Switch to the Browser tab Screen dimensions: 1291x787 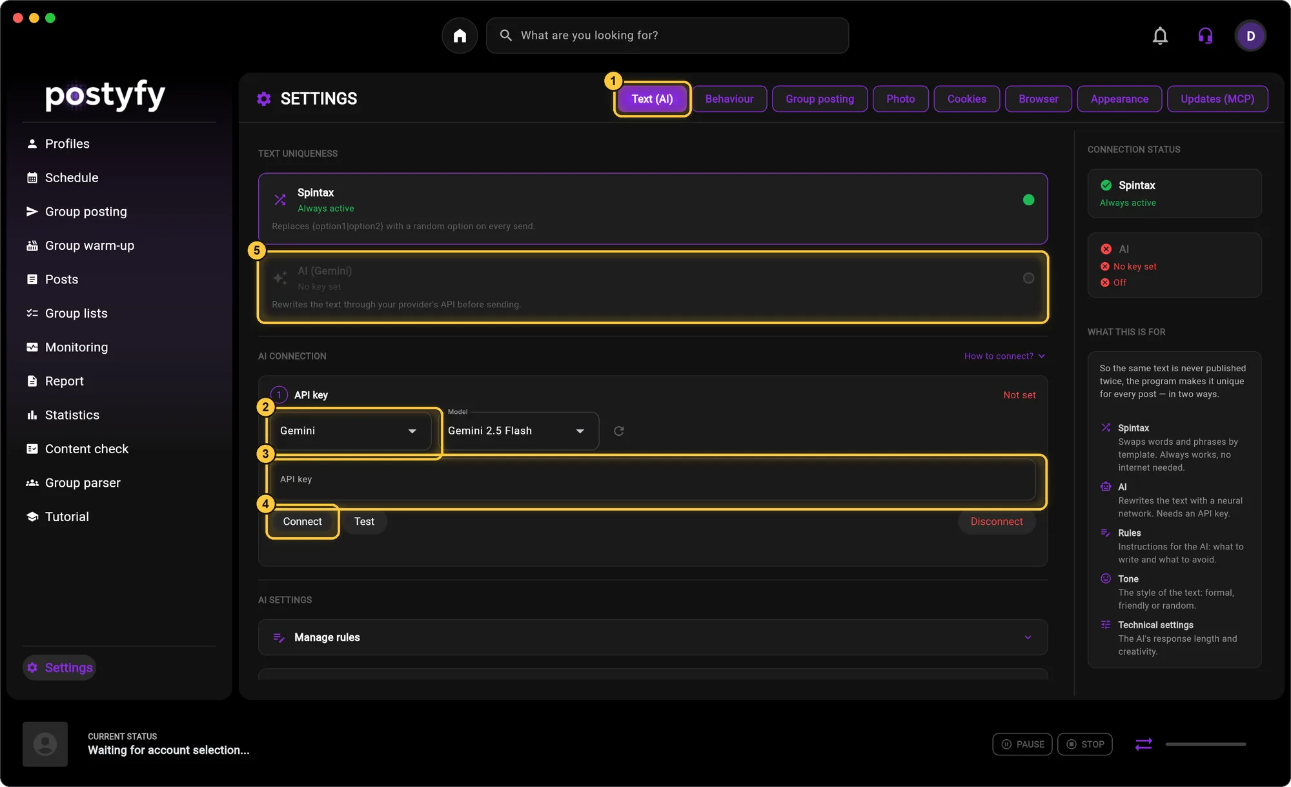tap(1038, 99)
